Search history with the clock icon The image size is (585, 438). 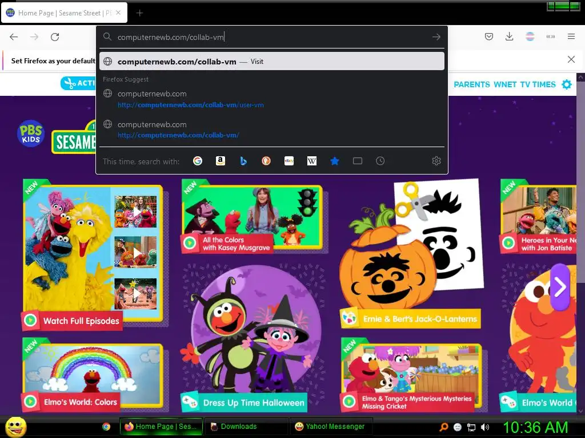[380, 161]
